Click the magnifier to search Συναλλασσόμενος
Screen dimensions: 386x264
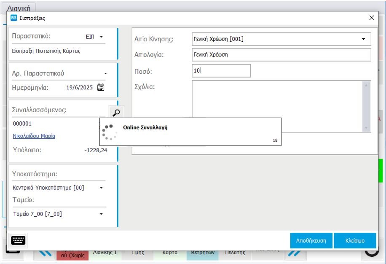pyautogui.click(x=116, y=113)
